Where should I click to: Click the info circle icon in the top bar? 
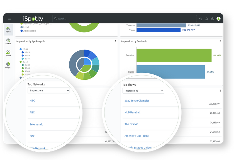[x=213, y=19]
